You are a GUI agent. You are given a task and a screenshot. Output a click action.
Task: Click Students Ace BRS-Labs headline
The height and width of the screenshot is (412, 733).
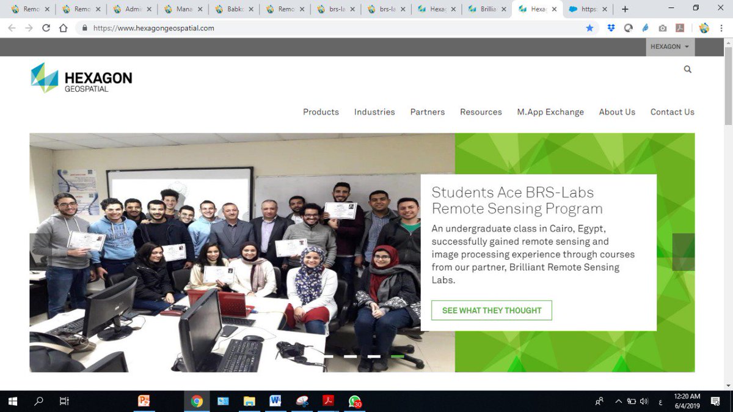517,200
